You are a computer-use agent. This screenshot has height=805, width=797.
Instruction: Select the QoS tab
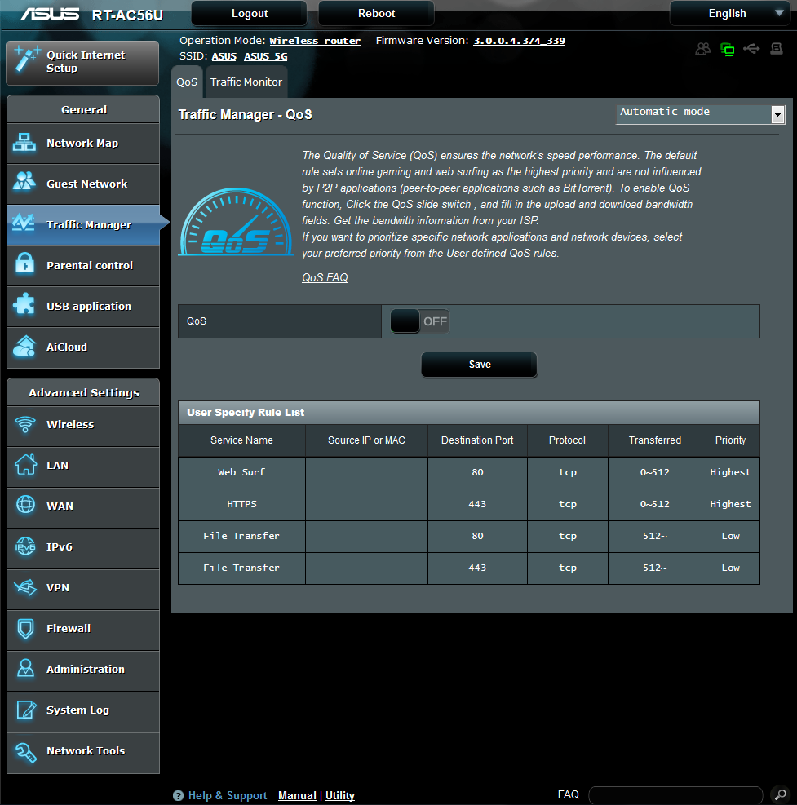coord(187,82)
